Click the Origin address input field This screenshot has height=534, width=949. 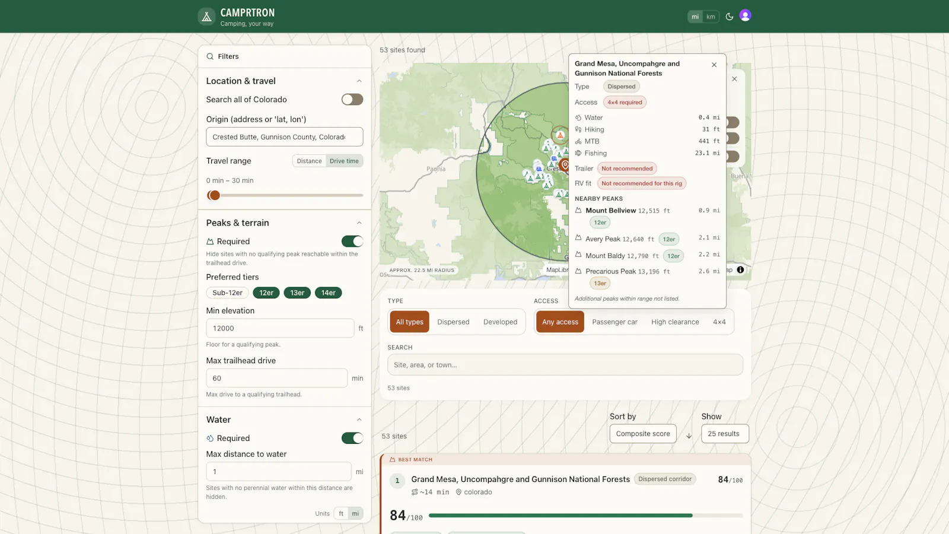tap(285, 137)
